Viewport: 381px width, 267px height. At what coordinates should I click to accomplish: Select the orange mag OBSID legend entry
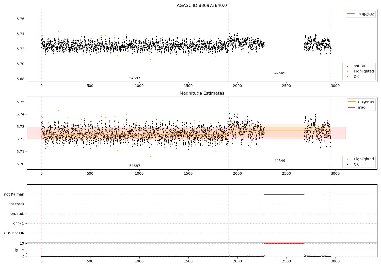pos(361,102)
